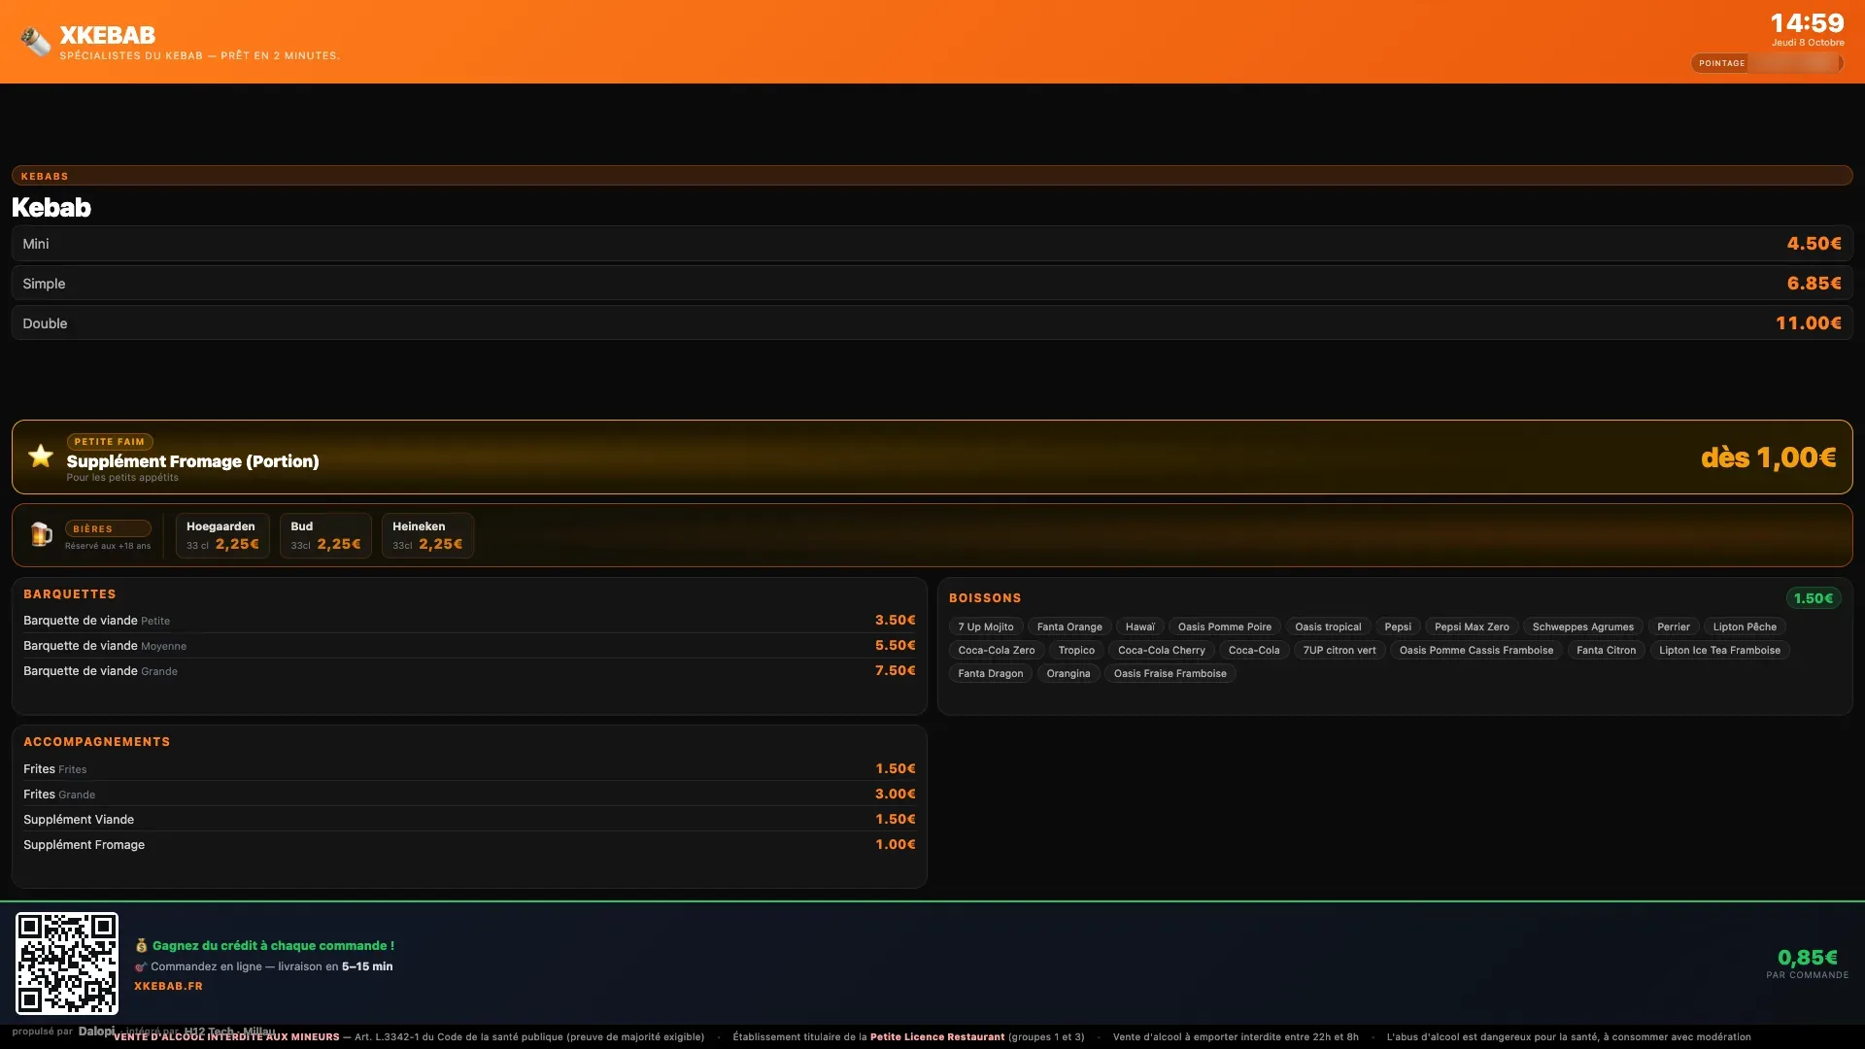This screenshot has width=1865, height=1049.
Task: Click the XKEBAB kebab logo icon
Action: tap(36, 42)
